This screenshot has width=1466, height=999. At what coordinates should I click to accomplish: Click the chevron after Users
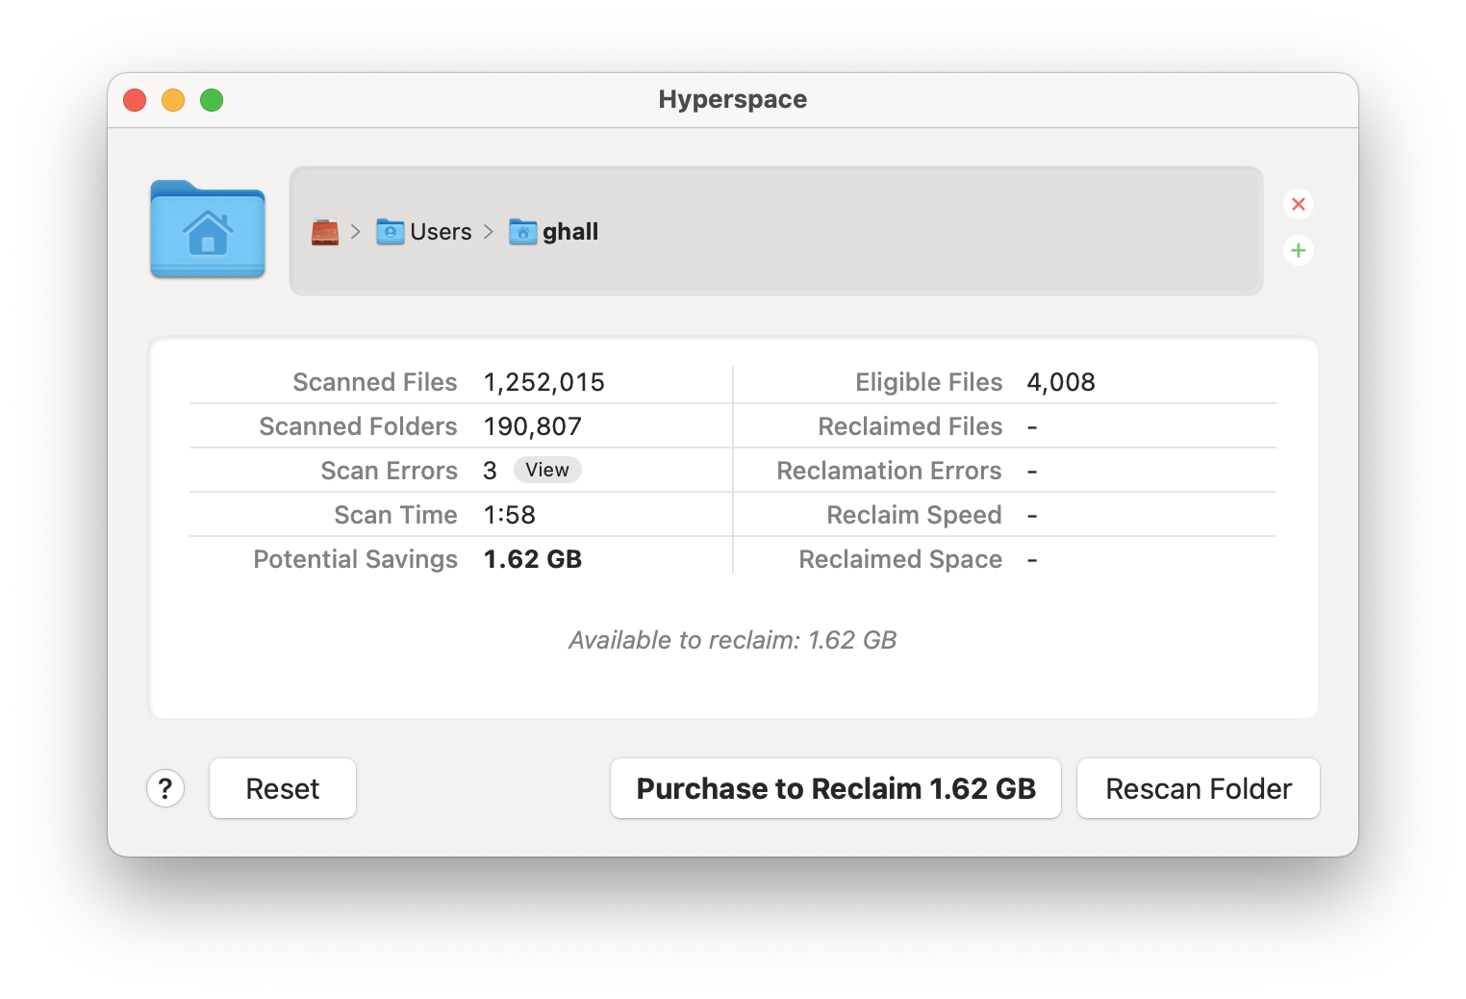tap(489, 232)
